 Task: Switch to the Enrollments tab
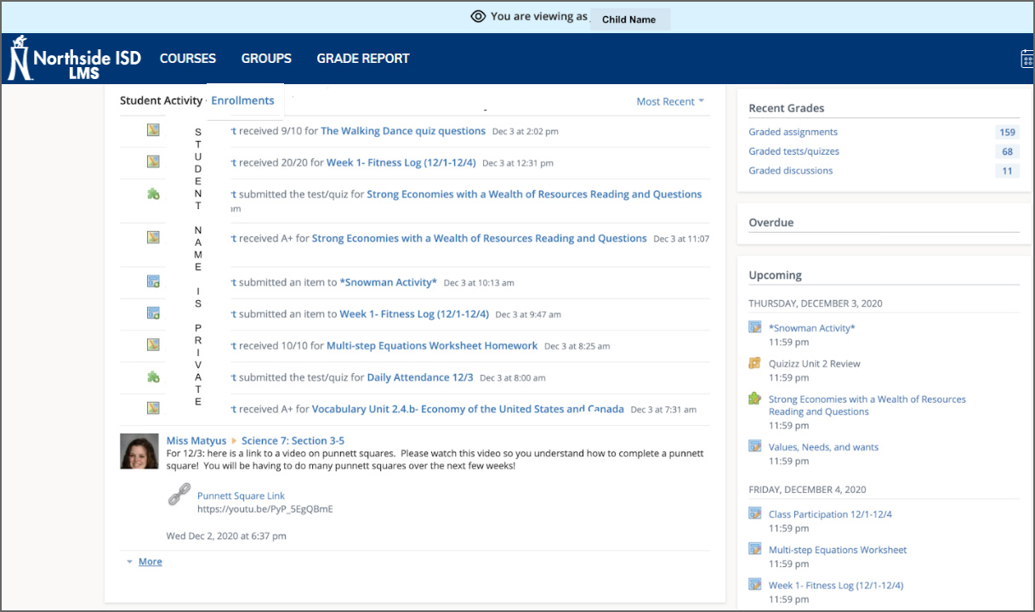click(x=242, y=100)
